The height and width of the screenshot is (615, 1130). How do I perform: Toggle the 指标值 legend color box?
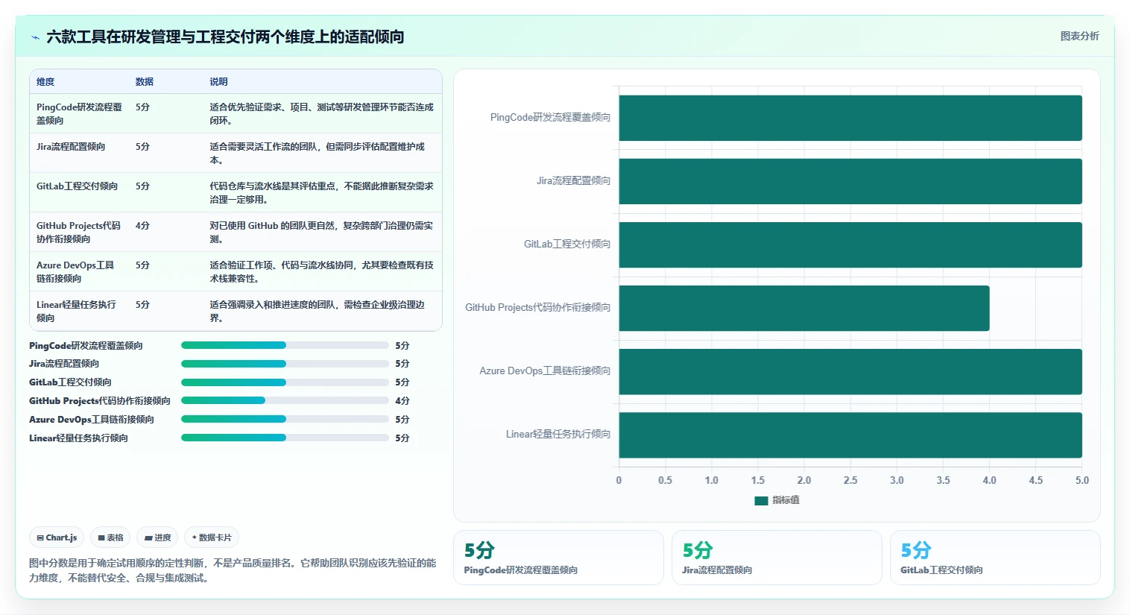point(761,501)
